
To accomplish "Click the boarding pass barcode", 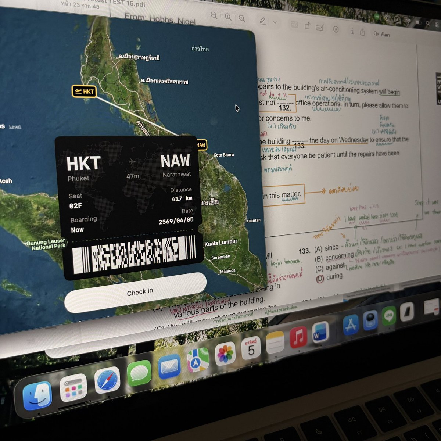I will click(x=134, y=255).
